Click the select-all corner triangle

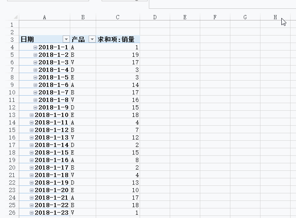(15, 17)
